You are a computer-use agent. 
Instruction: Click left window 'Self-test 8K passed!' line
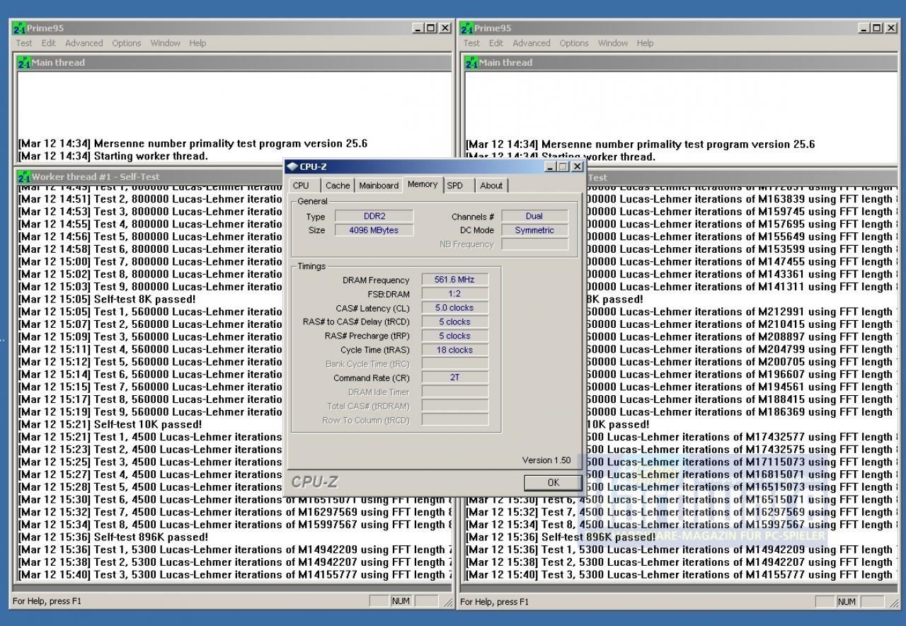pyautogui.click(x=107, y=300)
